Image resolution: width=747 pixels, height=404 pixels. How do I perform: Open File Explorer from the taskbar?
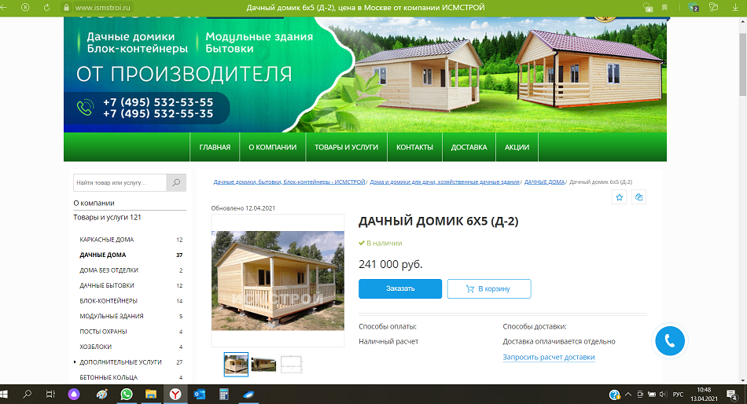click(150, 395)
